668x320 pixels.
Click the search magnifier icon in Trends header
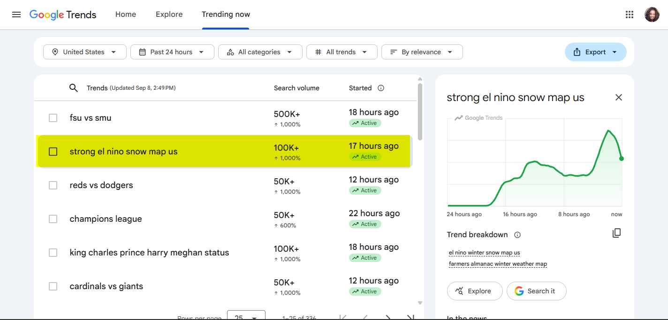(74, 88)
